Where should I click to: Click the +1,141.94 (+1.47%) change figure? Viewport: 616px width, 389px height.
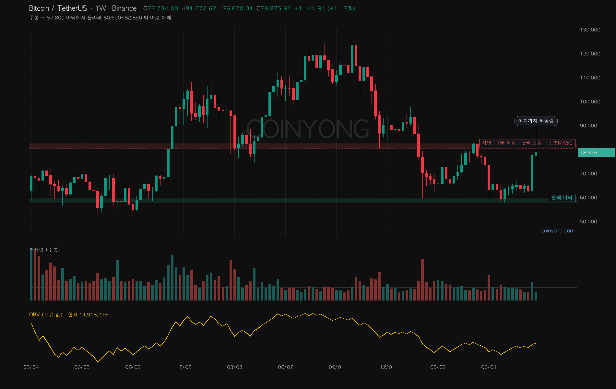tap(325, 8)
